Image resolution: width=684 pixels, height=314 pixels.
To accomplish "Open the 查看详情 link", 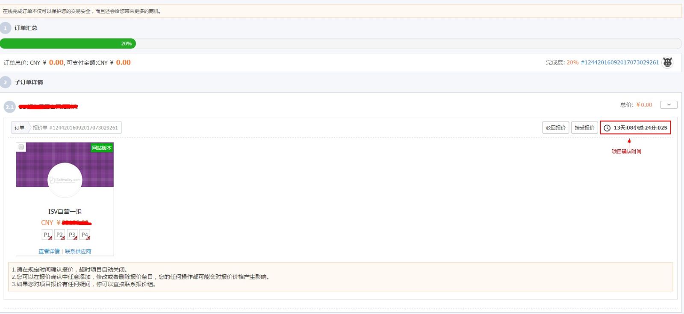I will [x=49, y=251].
